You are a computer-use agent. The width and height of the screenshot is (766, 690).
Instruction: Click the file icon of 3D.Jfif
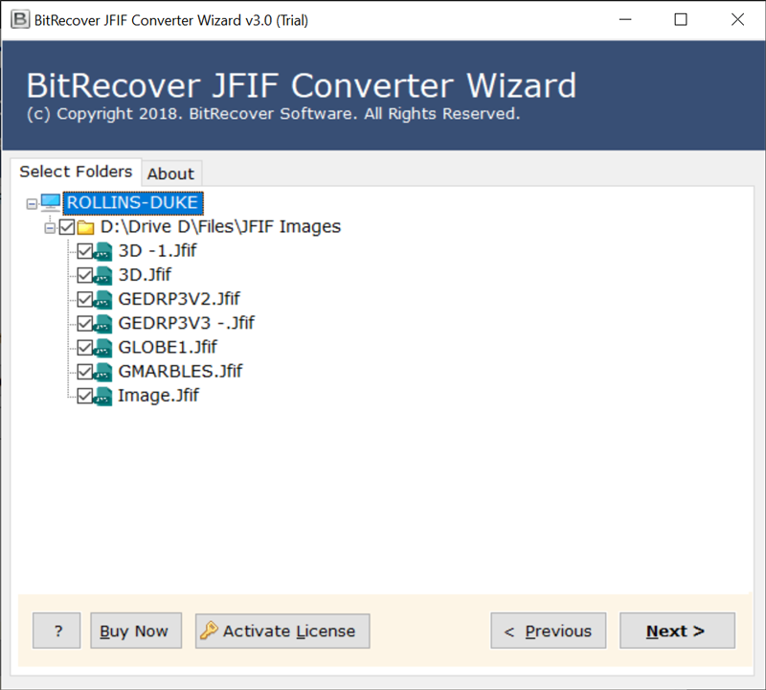pyautogui.click(x=103, y=275)
